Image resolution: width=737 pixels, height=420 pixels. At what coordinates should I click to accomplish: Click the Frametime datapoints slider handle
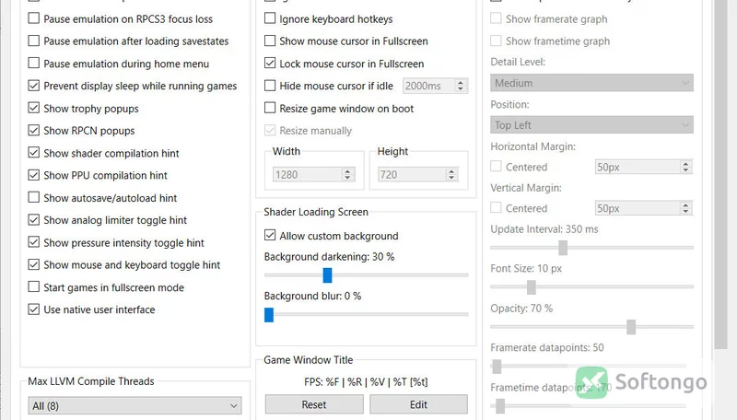click(x=500, y=406)
